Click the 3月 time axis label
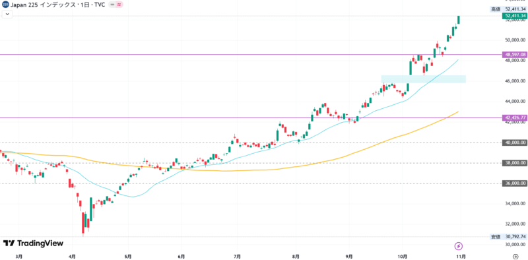 tap(19, 256)
